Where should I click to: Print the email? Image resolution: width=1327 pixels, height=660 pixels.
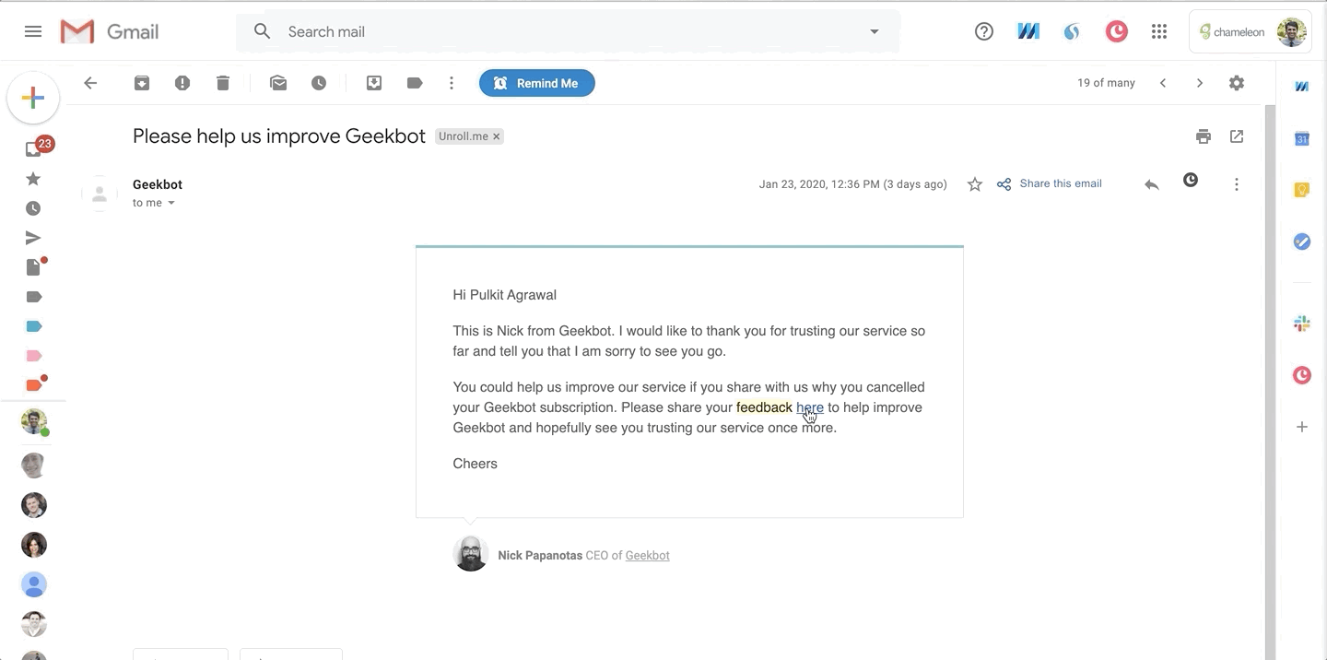point(1204,136)
